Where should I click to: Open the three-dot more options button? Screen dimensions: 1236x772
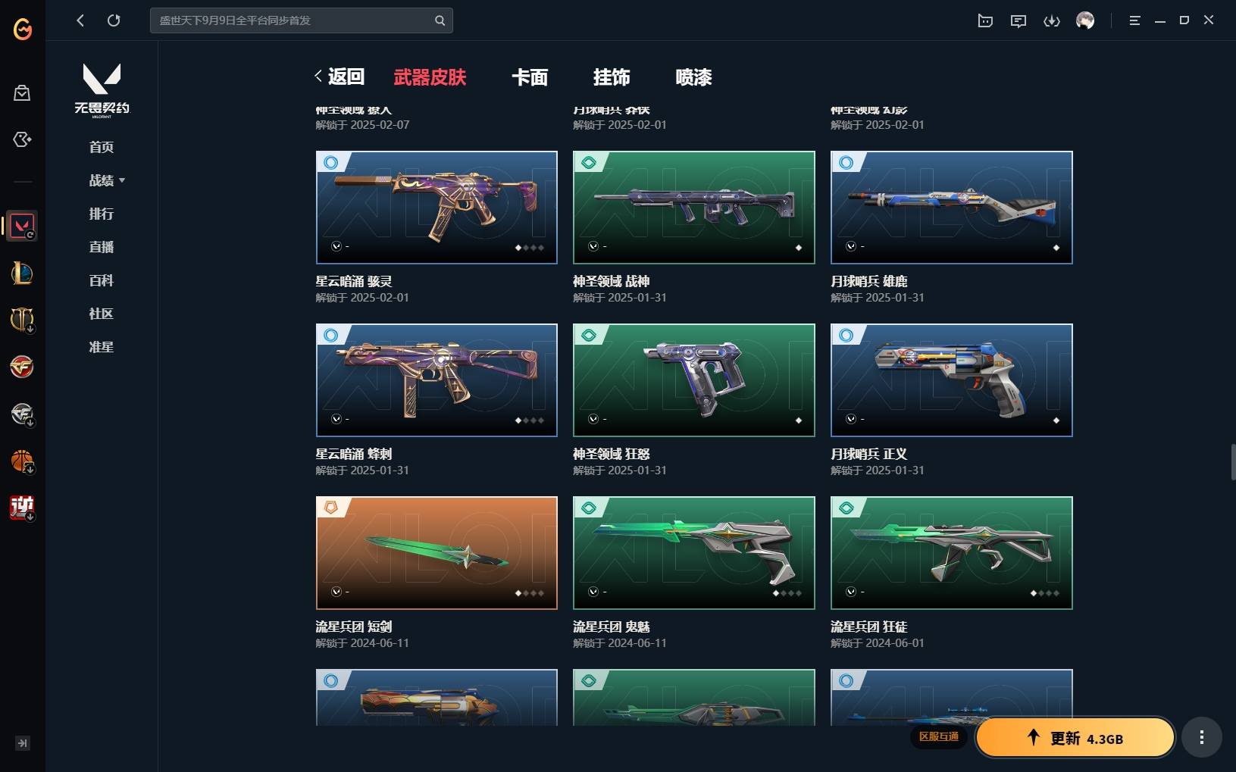[x=1201, y=737]
